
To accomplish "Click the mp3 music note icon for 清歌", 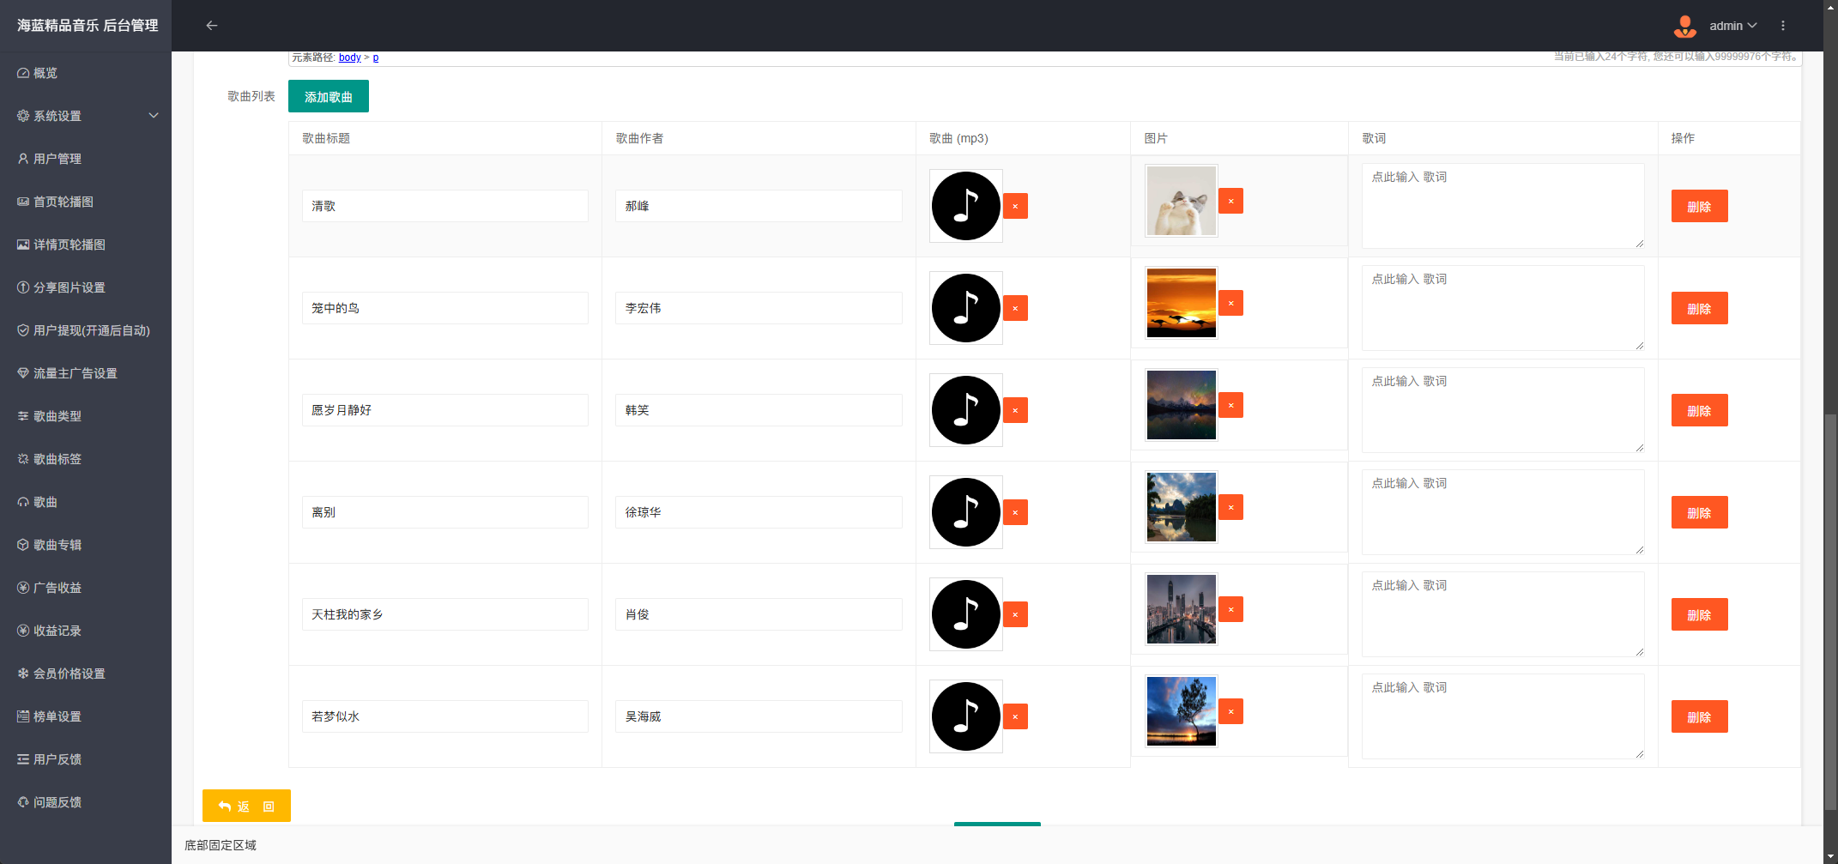I will pos(966,206).
